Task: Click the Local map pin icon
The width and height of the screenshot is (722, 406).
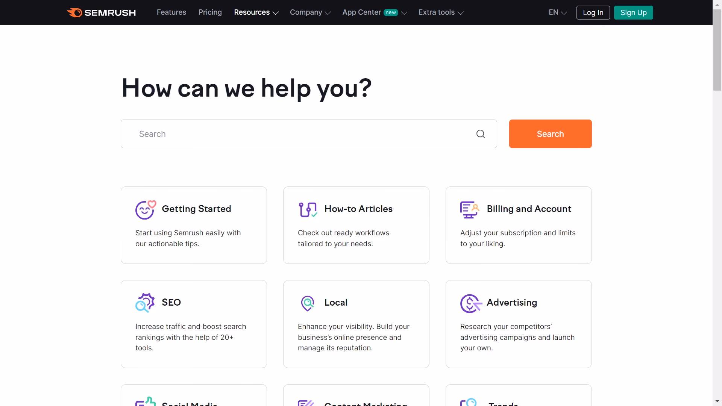Action: 308,303
